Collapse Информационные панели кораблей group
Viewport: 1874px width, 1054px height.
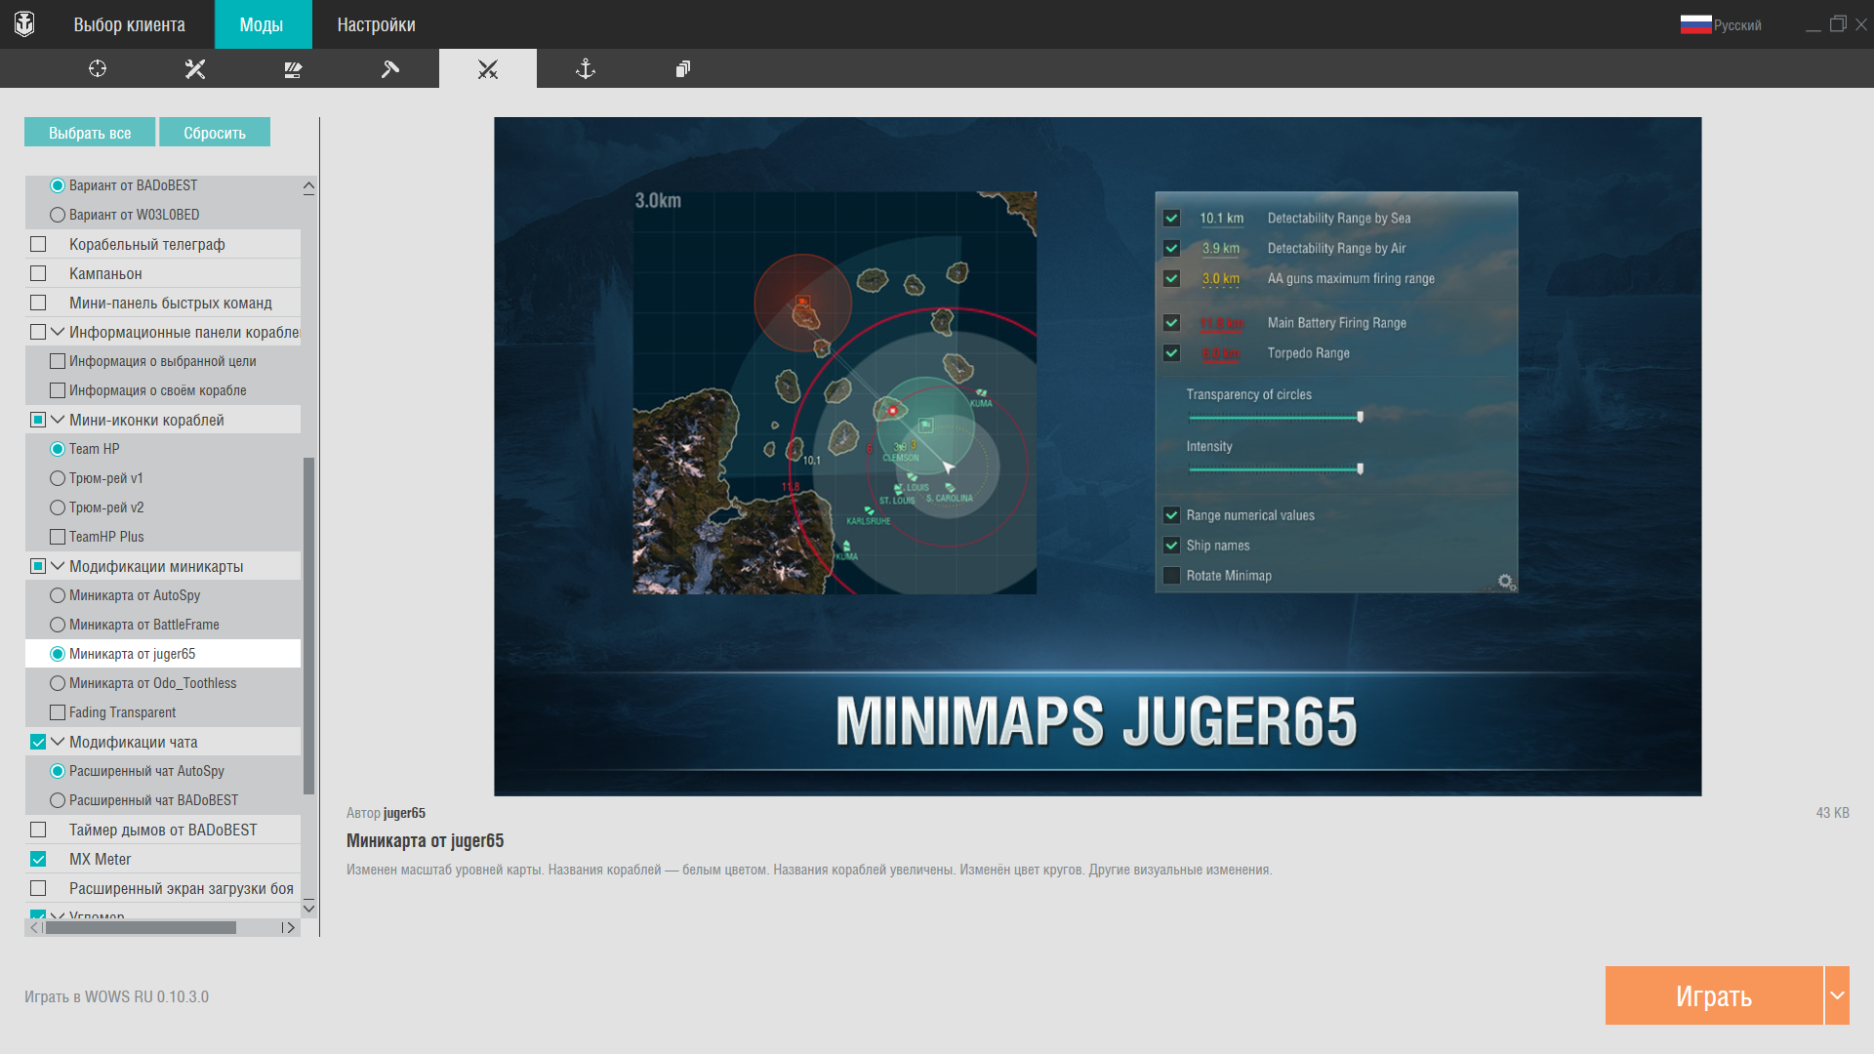coord(58,332)
